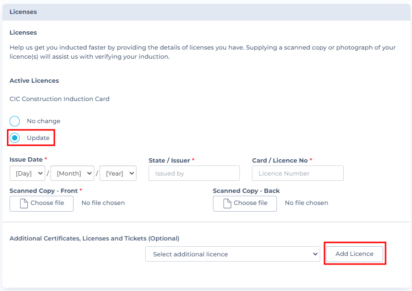Click the Licenses panel header bar

(x=206, y=12)
